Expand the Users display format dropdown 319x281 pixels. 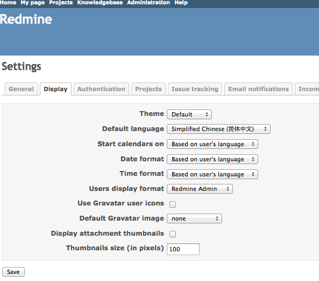point(200,189)
